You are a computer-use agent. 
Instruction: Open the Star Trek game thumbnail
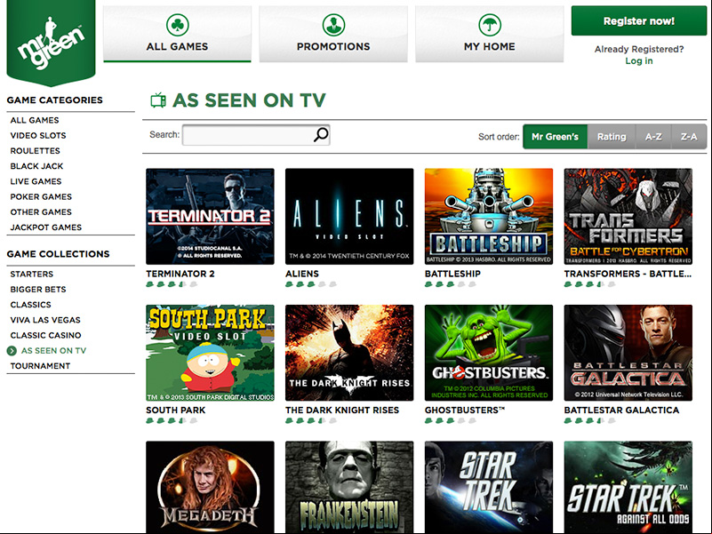pyautogui.click(x=489, y=487)
